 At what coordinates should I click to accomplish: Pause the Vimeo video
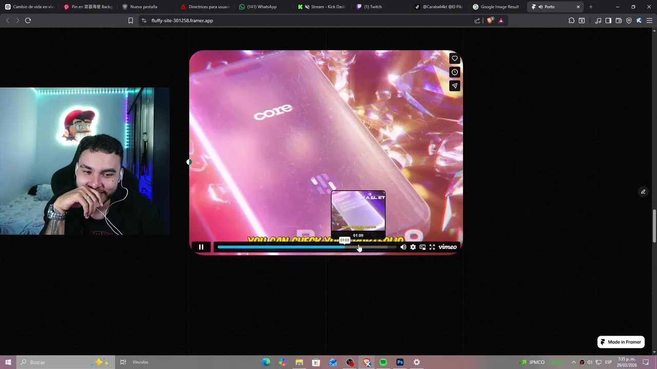point(201,247)
